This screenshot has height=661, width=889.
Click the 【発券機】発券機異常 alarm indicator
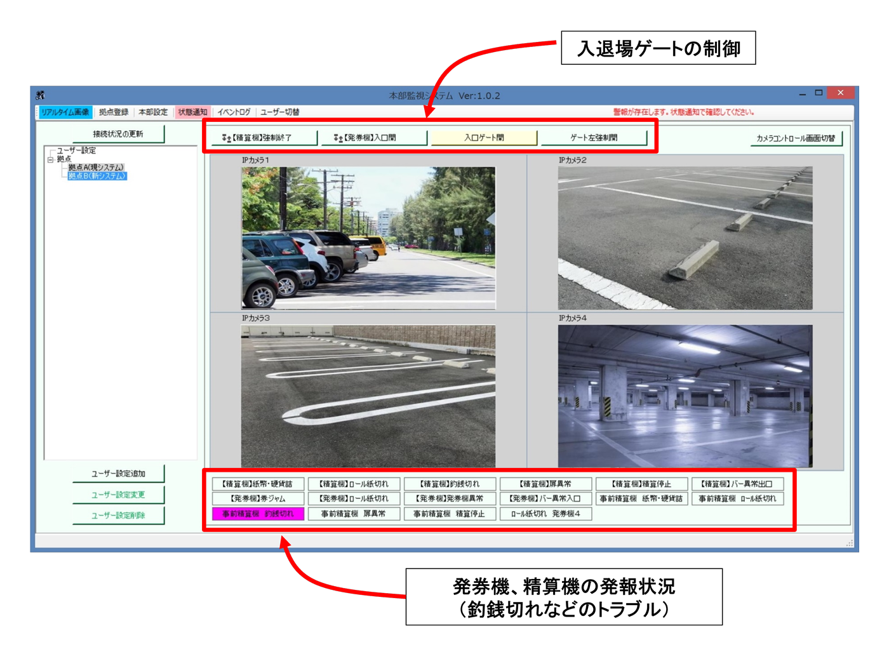[x=450, y=498]
